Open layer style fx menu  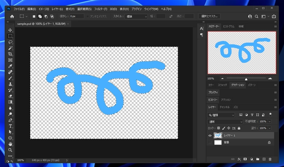click(x=239, y=159)
